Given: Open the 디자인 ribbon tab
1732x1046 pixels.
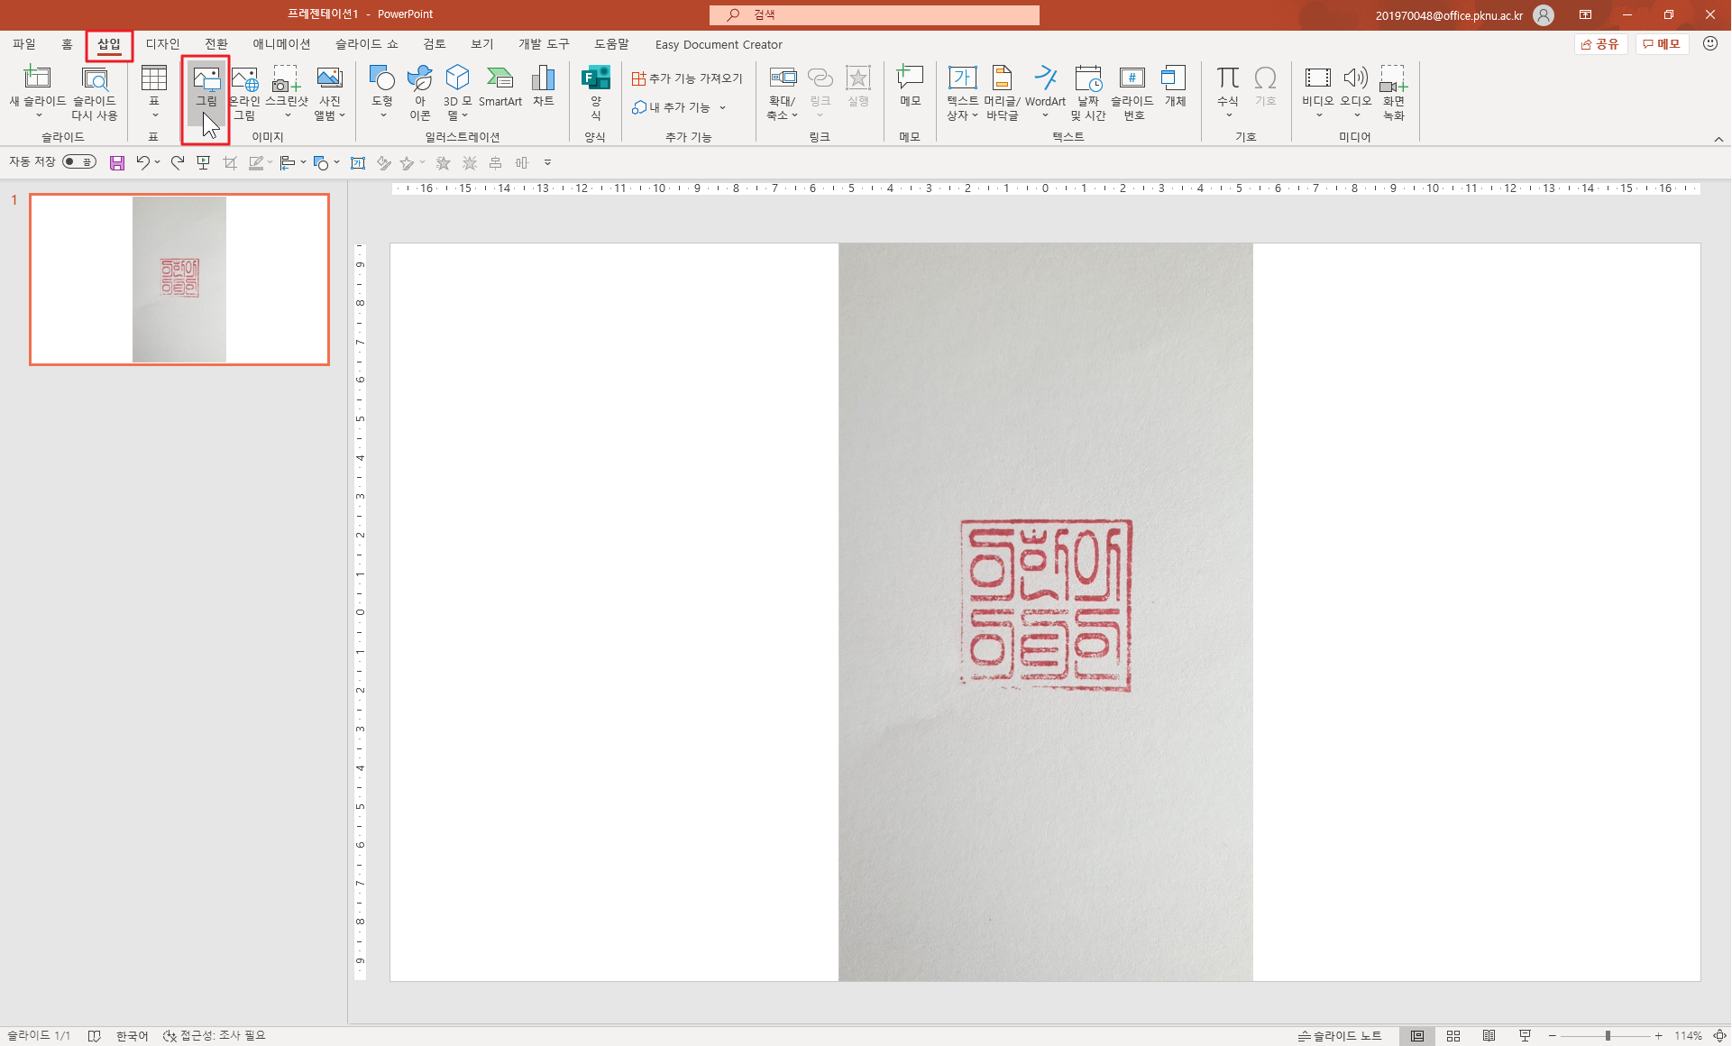Looking at the screenshot, I should pos(162,44).
